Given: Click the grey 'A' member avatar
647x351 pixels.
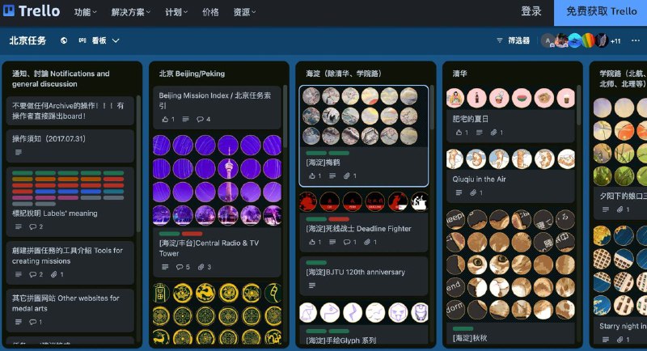Looking at the screenshot, I should 548,40.
